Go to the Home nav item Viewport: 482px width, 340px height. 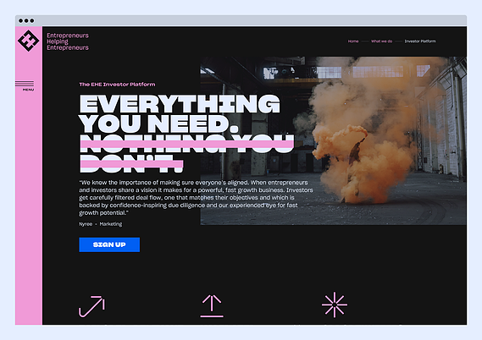click(353, 41)
